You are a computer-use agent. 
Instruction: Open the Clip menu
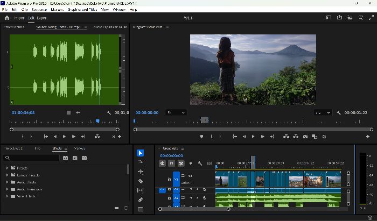(x=25, y=9)
